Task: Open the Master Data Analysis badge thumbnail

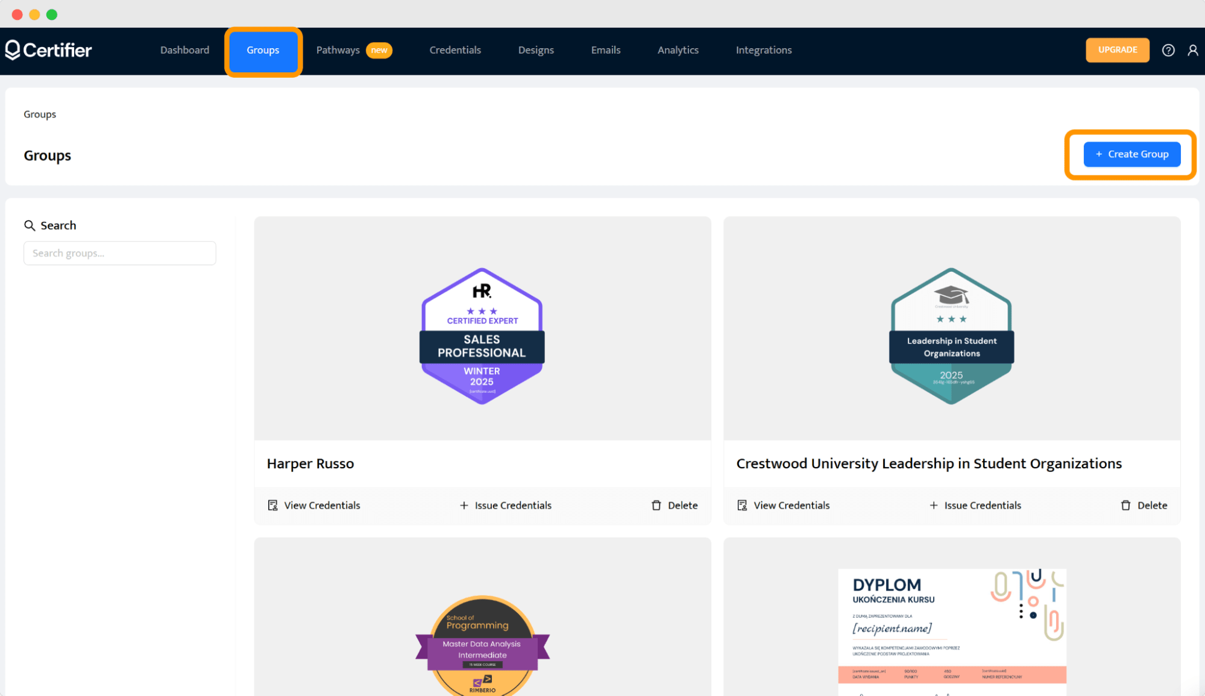Action: click(482, 645)
